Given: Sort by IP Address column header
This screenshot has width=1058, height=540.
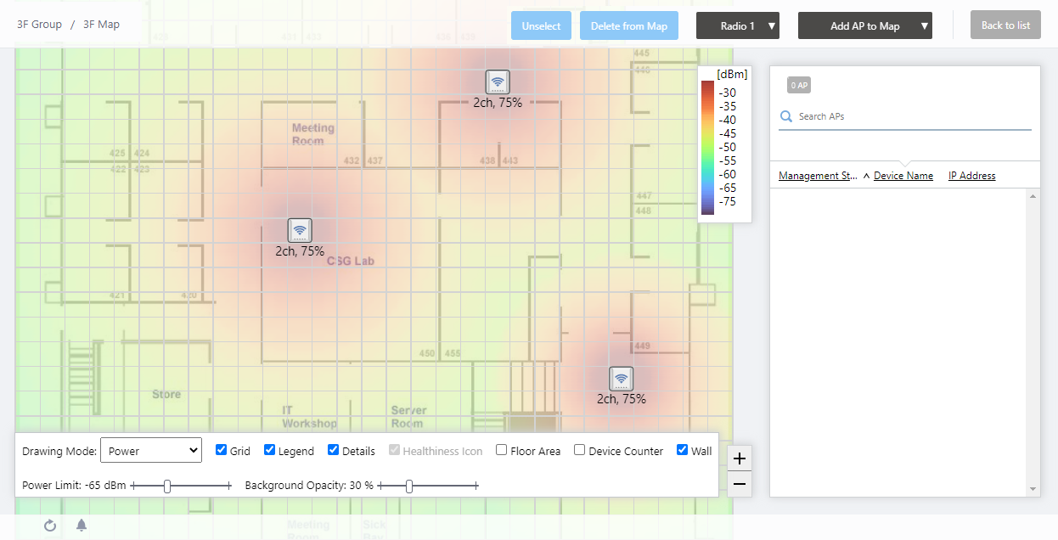Looking at the screenshot, I should [971, 176].
